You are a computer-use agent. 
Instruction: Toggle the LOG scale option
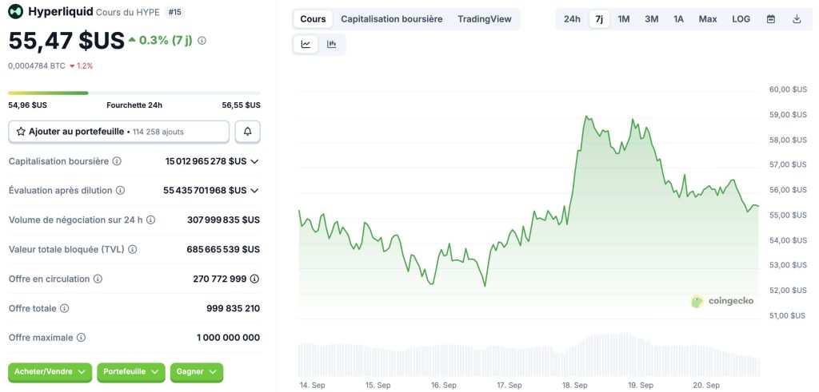coord(741,19)
